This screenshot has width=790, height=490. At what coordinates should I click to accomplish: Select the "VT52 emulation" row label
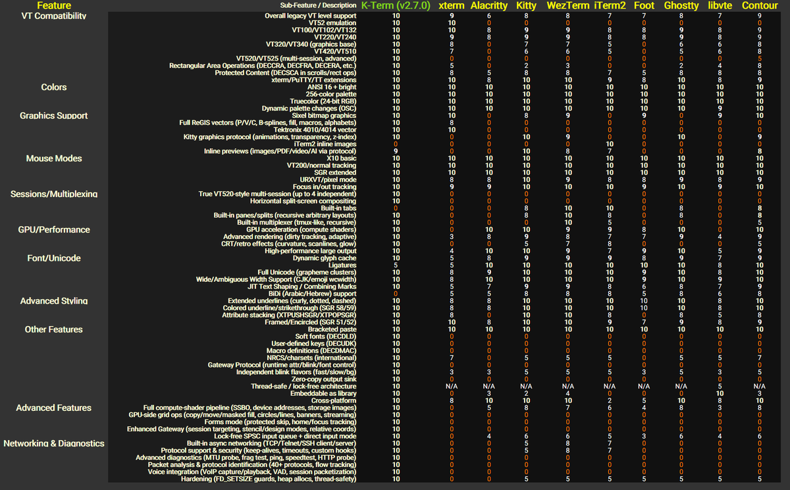[x=332, y=22]
